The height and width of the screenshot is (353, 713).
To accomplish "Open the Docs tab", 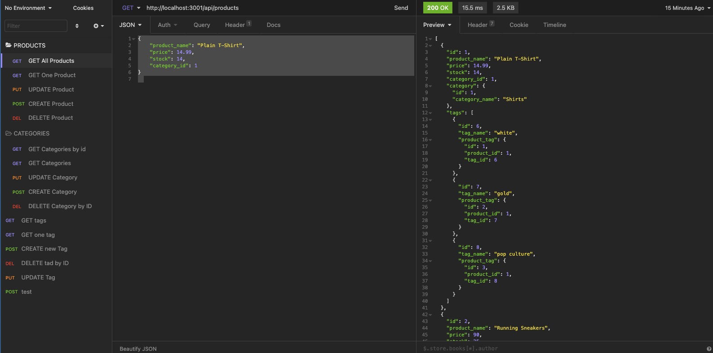I will [273, 25].
